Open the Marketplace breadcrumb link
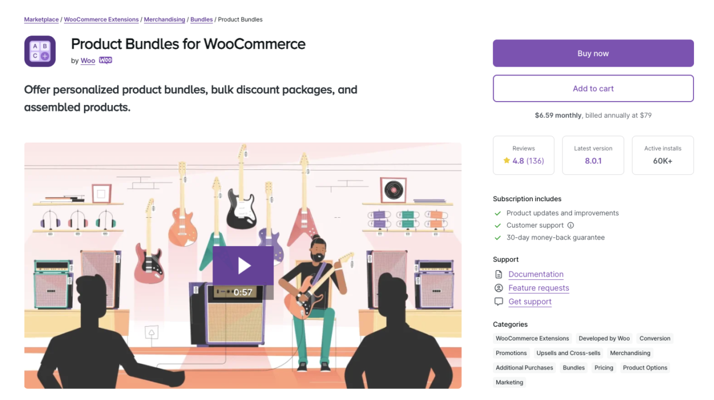This screenshot has height=400, width=714. 41,19
